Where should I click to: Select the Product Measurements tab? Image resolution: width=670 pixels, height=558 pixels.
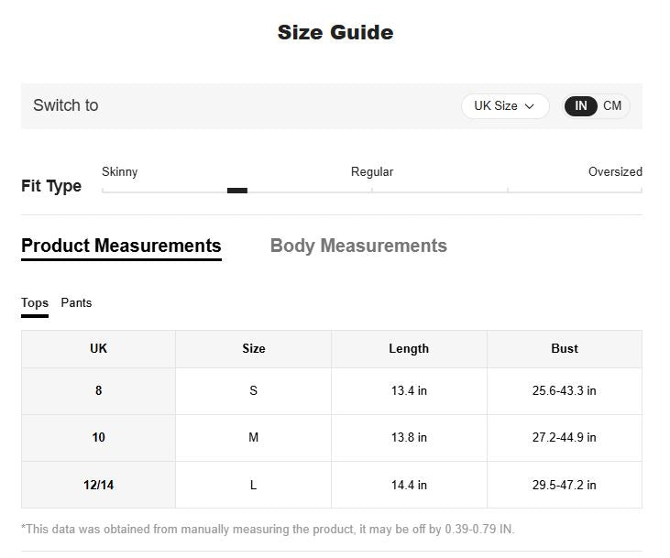(x=121, y=246)
